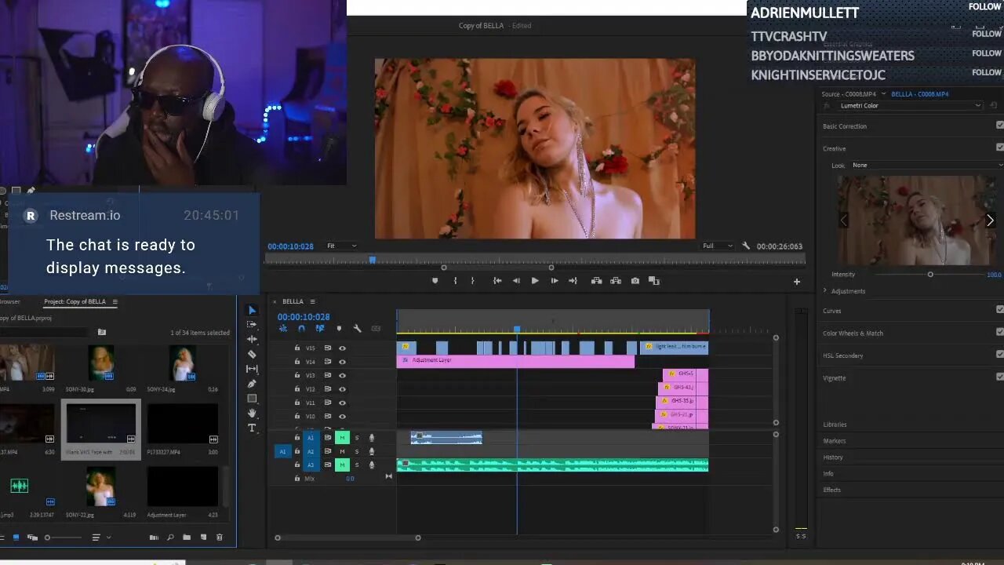This screenshot has height=565, width=1004.
Task: Select the Type tool
Action: [252, 428]
